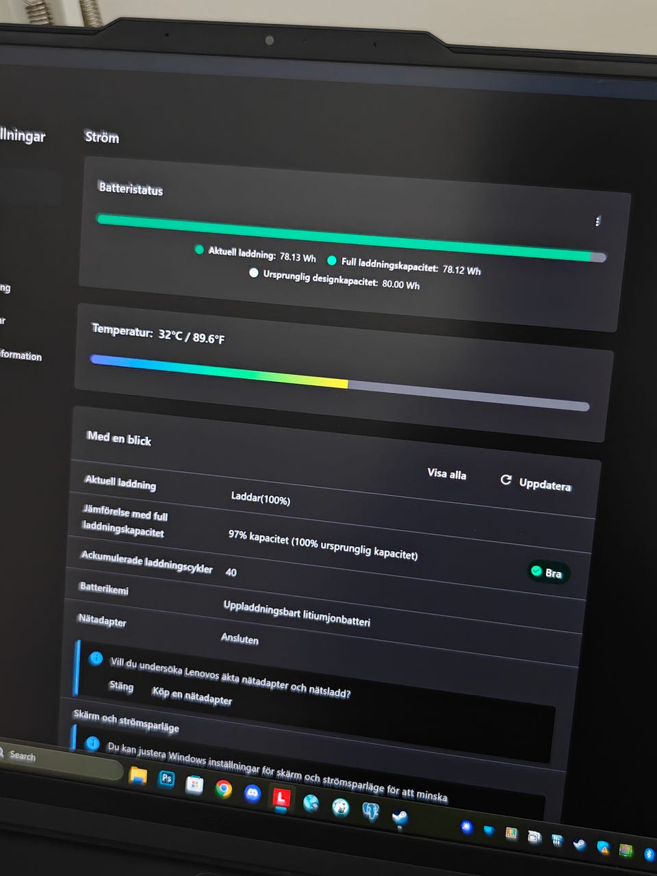Open Google Chrome from the taskbar

(223, 789)
